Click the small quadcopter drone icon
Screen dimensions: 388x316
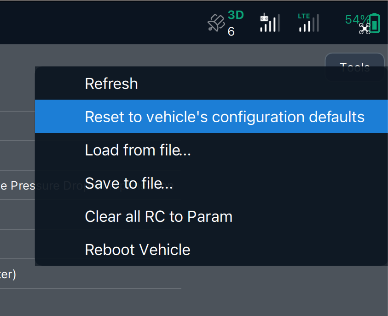(365, 29)
